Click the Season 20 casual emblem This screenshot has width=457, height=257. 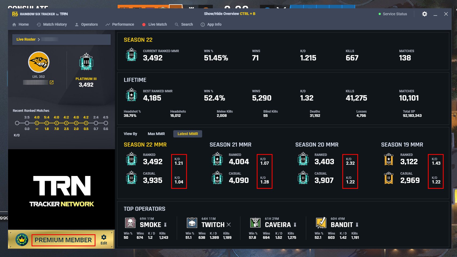pyautogui.click(x=303, y=178)
